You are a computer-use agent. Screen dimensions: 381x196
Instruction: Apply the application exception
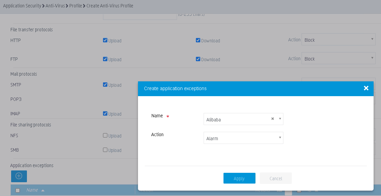point(239,178)
